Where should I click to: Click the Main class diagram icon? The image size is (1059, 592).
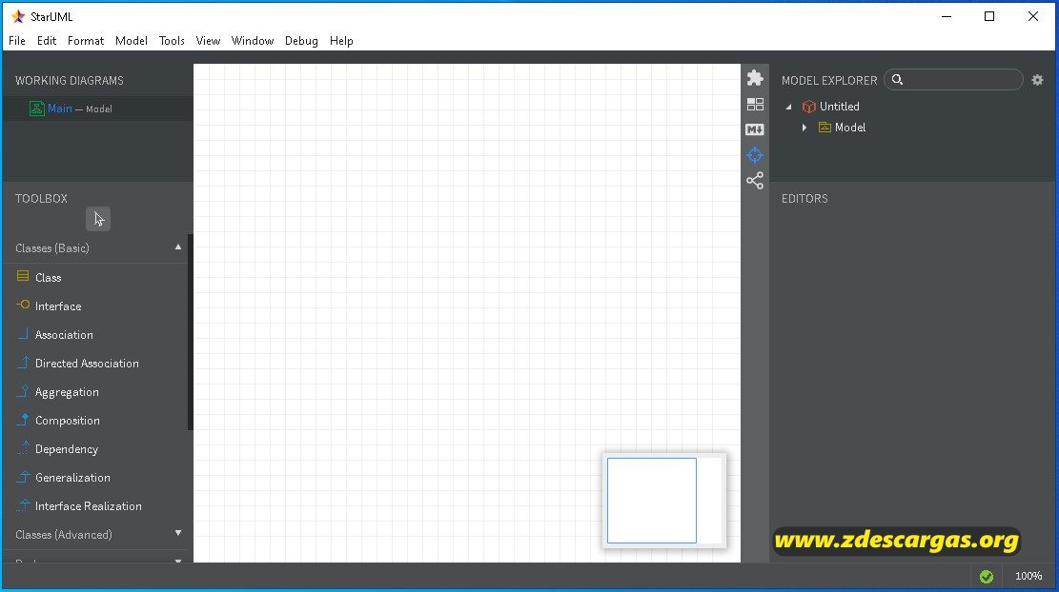(x=36, y=109)
